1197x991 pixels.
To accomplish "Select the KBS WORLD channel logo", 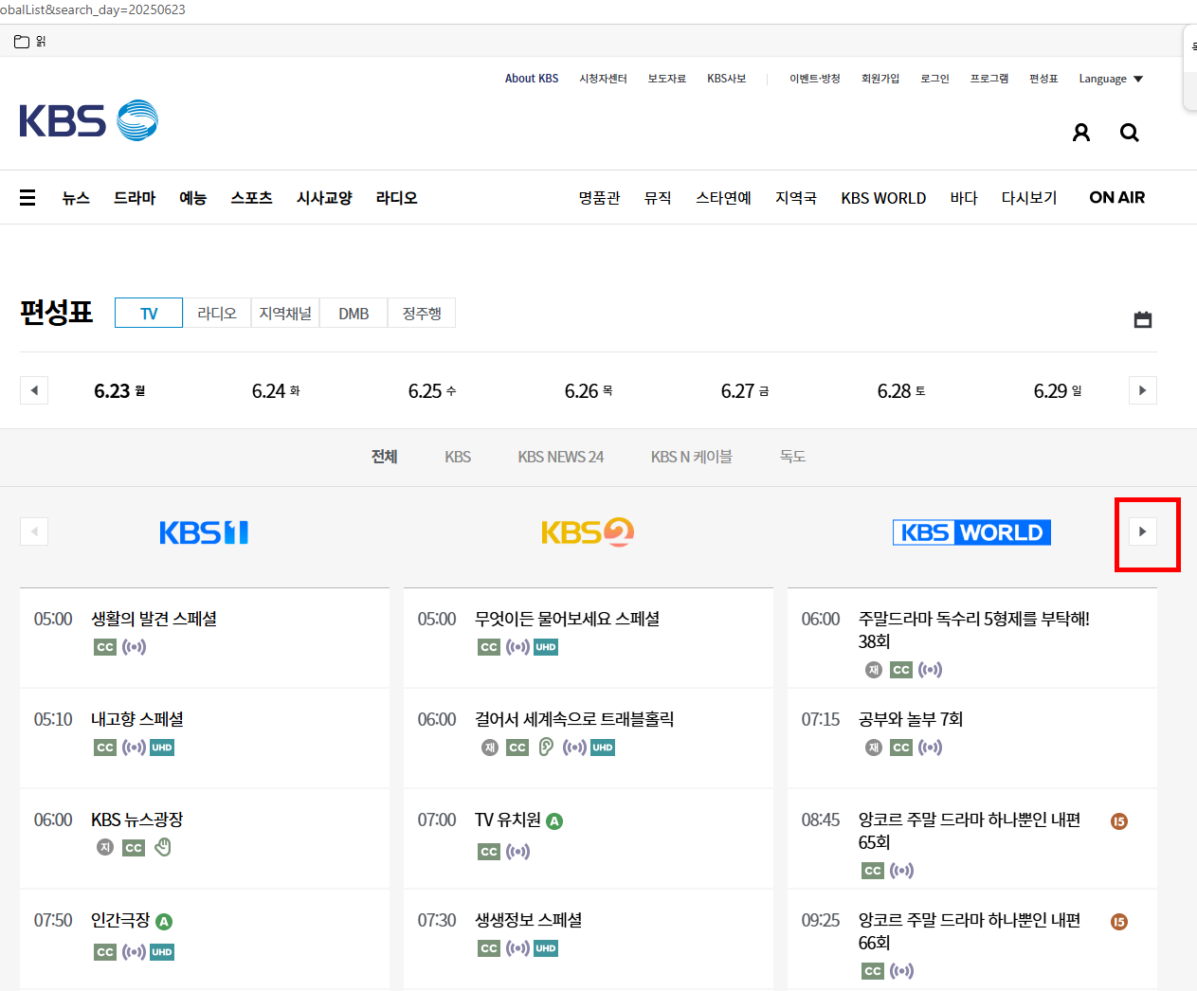I will tap(971, 532).
